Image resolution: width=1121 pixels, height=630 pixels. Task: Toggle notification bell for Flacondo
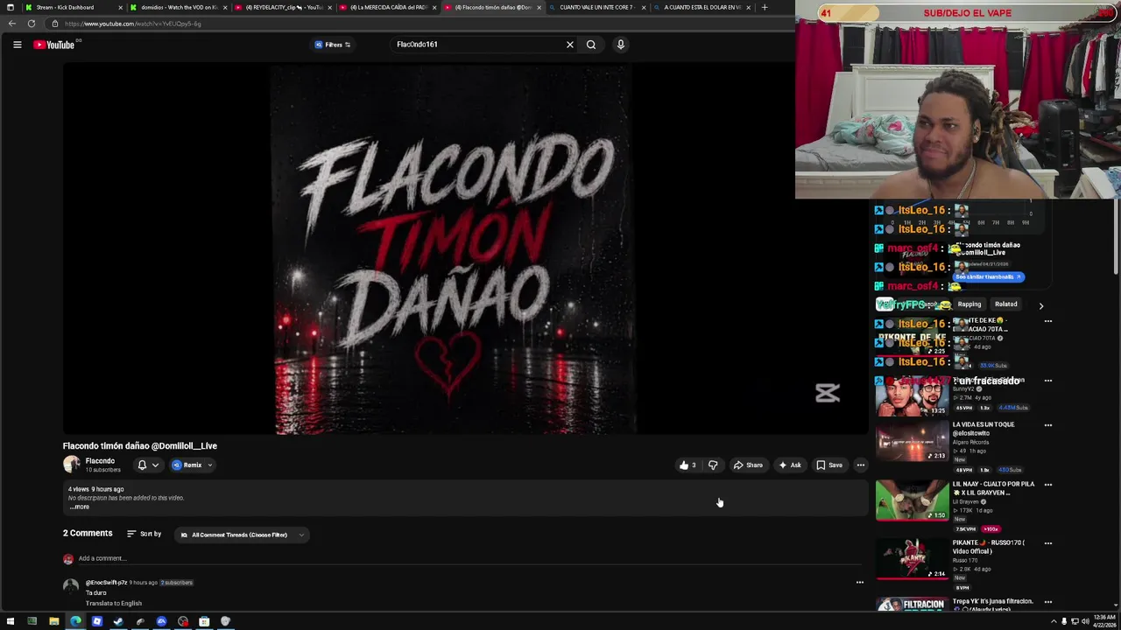pos(142,465)
